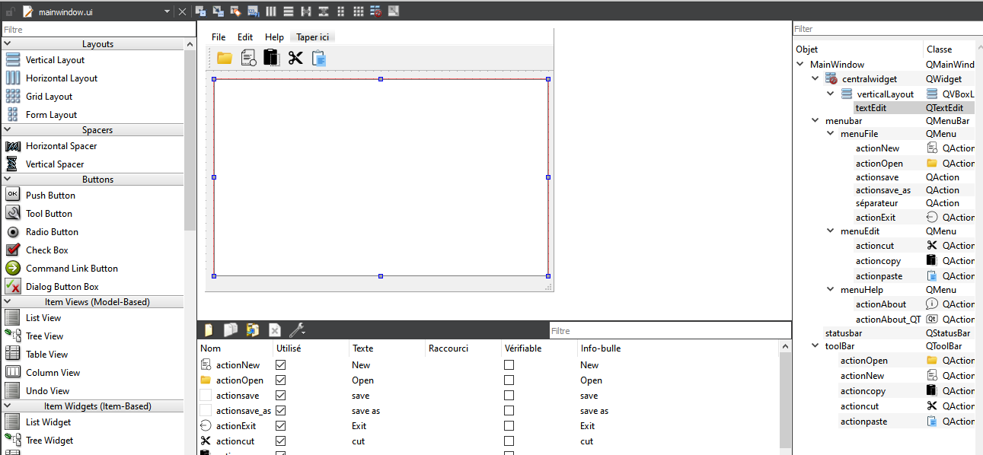983x455 pixels.
Task: Open the Help menu on the form
Action: (x=274, y=37)
